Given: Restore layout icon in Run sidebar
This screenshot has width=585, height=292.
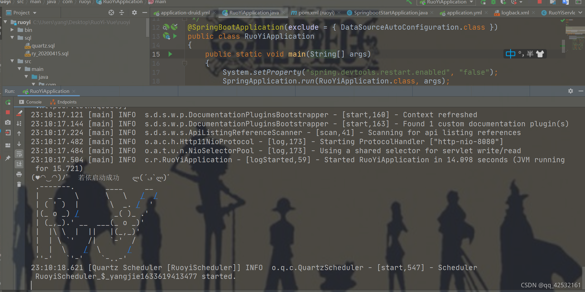Looking at the screenshot, I should (8, 145).
